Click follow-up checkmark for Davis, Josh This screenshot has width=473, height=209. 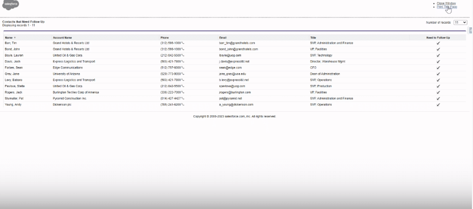coord(438,61)
